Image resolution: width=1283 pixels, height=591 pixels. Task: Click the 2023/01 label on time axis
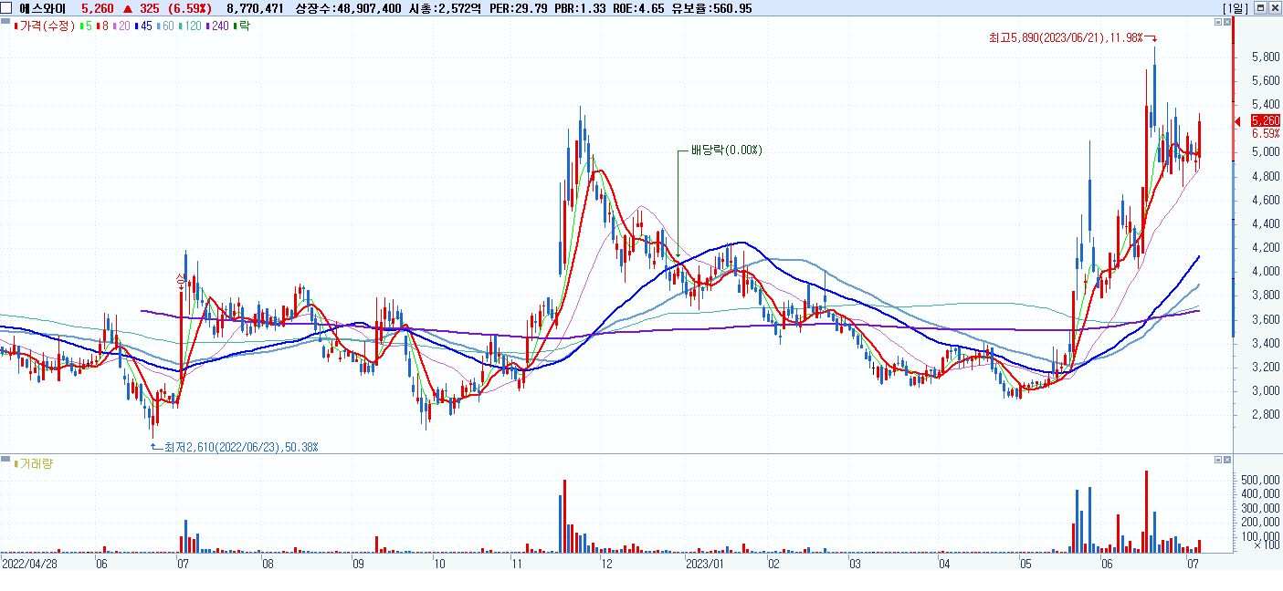(x=704, y=564)
